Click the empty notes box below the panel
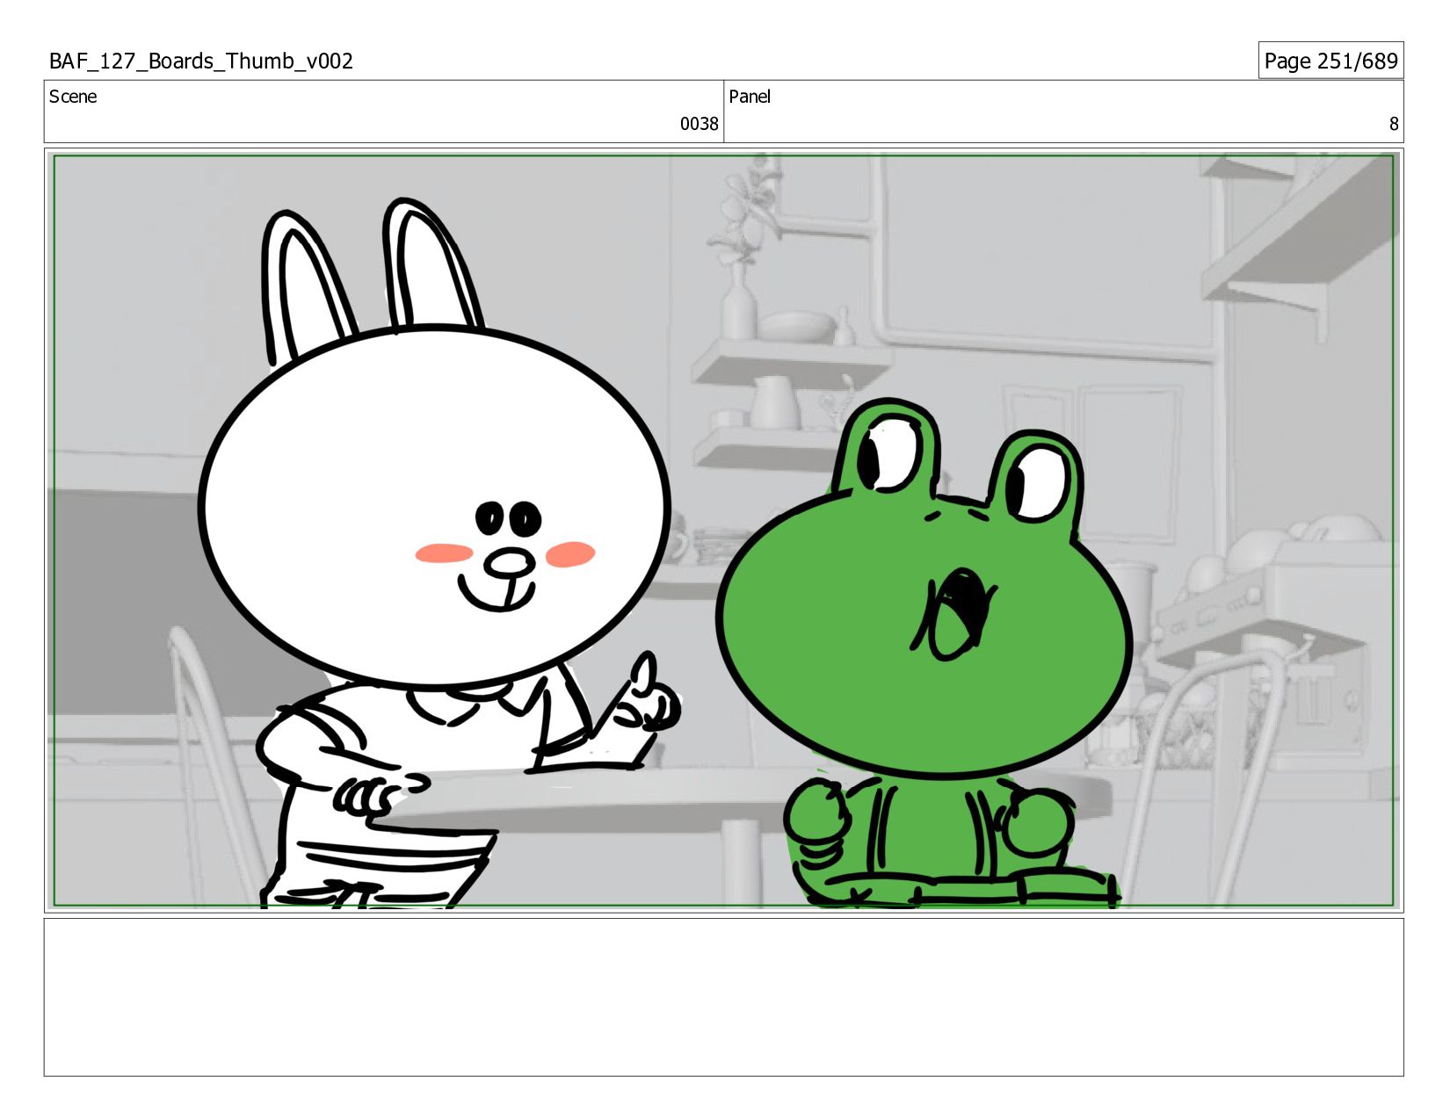The image size is (1450, 1120). 724,997
